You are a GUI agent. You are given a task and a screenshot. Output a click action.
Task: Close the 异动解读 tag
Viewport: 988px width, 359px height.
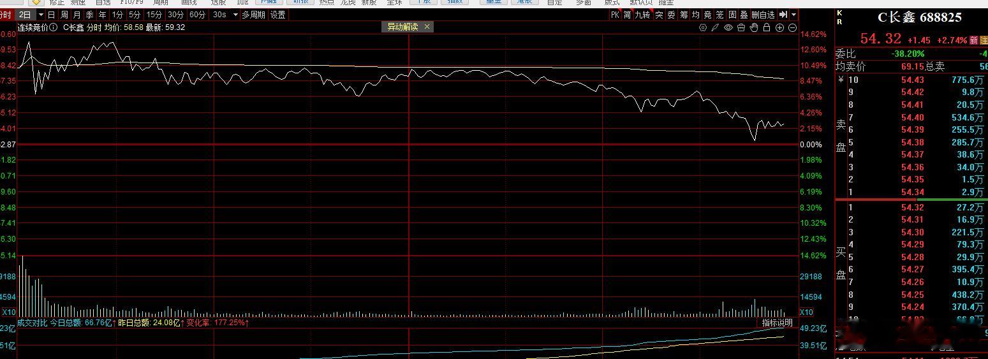click(427, 27)
